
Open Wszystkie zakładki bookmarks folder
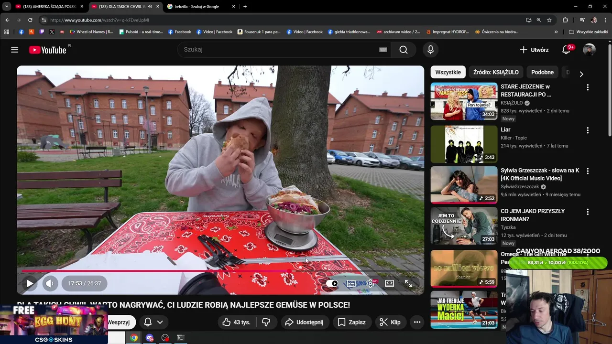pyautogui.click(x=588, y=32)
